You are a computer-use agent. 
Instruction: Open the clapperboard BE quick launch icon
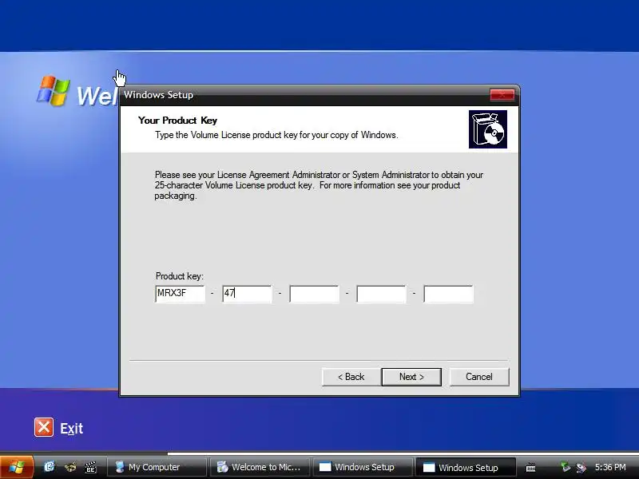coord(91,467)
